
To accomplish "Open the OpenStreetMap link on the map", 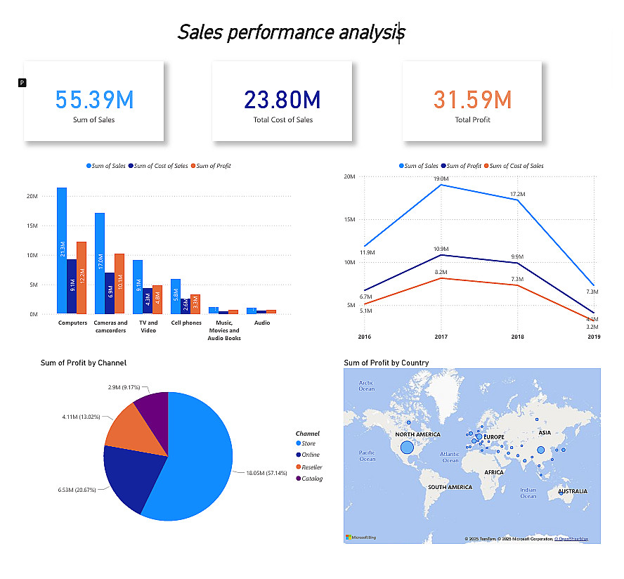I will pyautogui.click(x=571, y=539).
